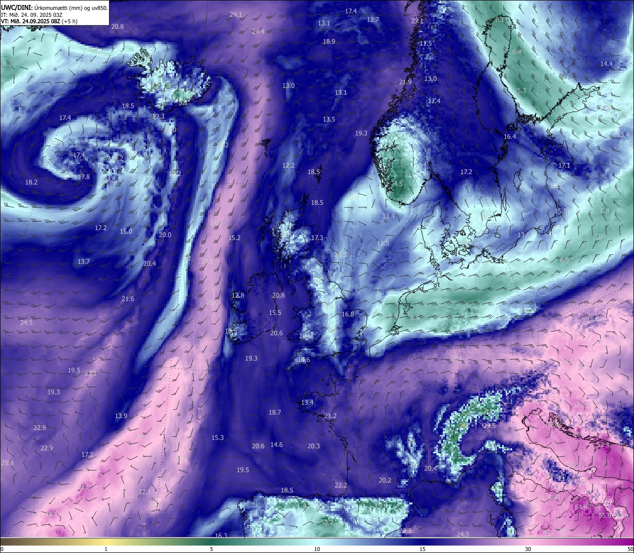
Task: Click the 20.0 value on the map
Action: pos(164,235)
